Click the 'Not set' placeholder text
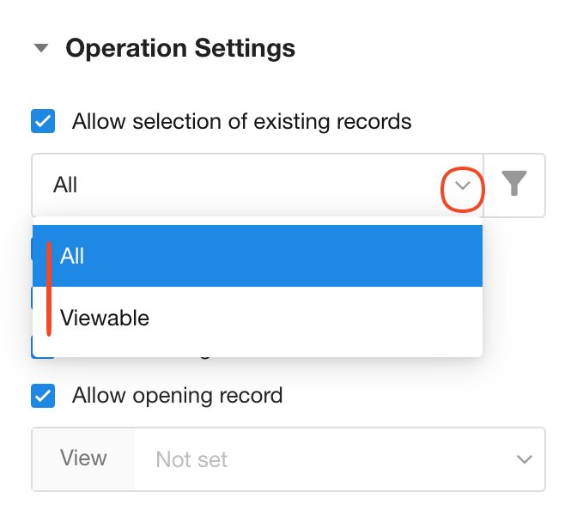577x510 pixels. (x=191, y=460)
